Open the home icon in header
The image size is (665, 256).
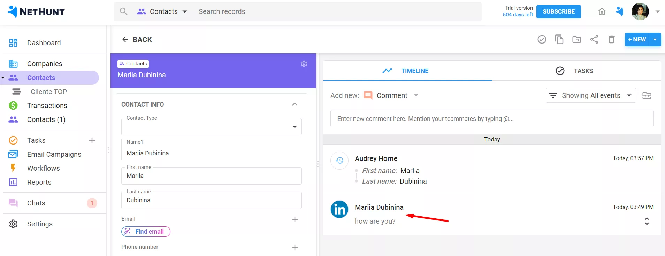point(602,11)
